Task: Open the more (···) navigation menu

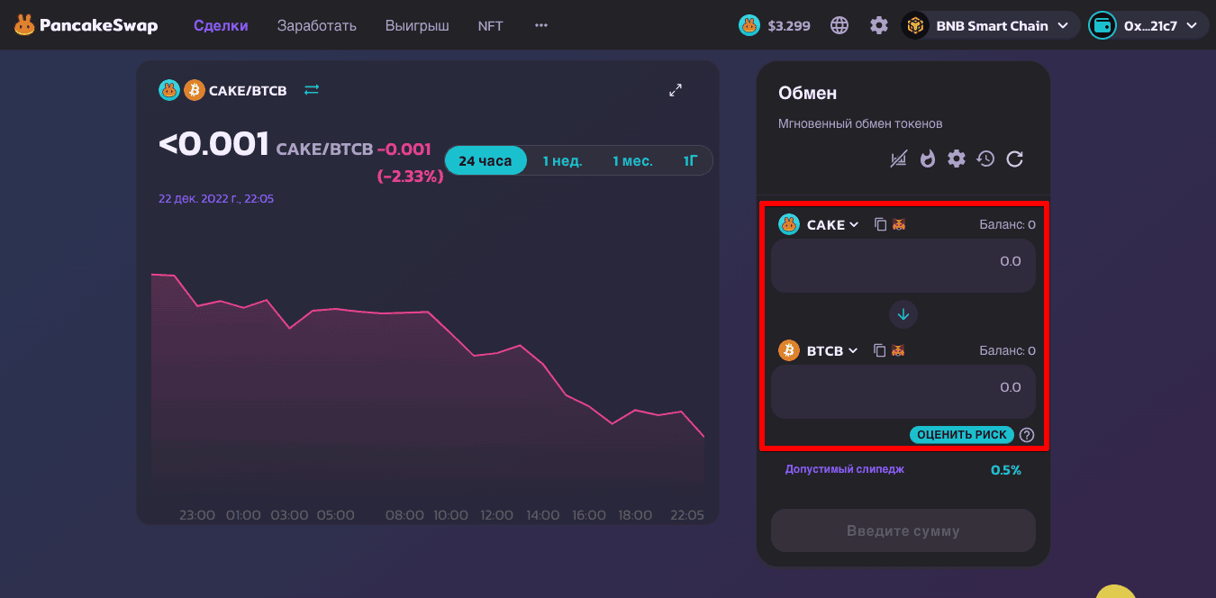Action: click(x=541, y=25)
